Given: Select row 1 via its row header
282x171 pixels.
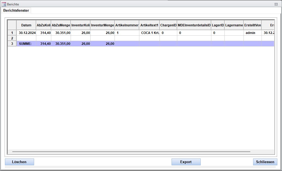Looking at the screenshot, I should (x=12, y=33).
